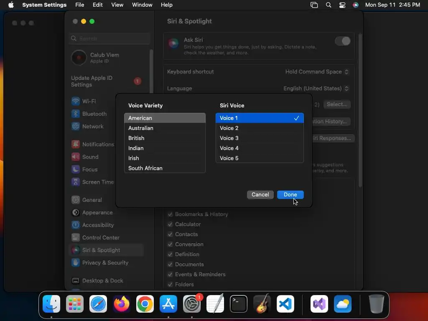Open Safari in the Dock
The image size is (428, 321).
point(98,304)
